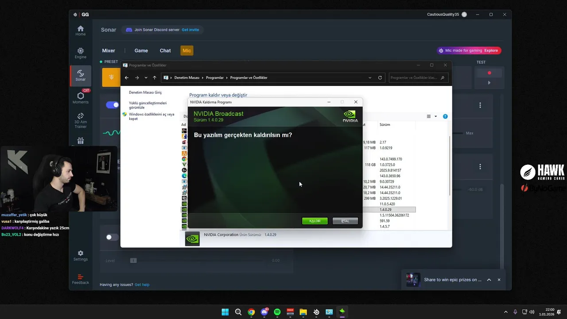The height and width of the screenshot is (319, 567).
Task: Open Moments in the GG sidebar
Action: [x=80, y=98]
